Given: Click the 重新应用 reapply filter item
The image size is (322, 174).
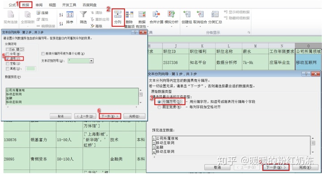Looking at the screenshot, I should coord(100,20).
